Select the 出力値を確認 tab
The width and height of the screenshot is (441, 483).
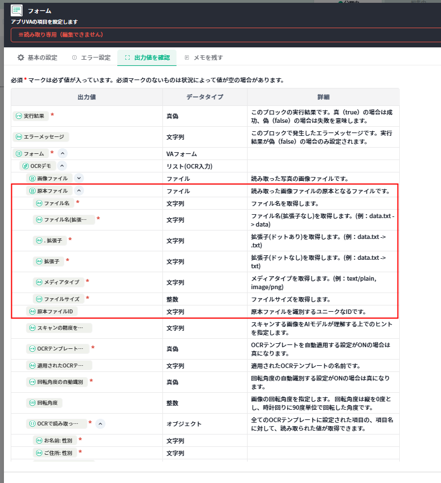coord(146,57)
